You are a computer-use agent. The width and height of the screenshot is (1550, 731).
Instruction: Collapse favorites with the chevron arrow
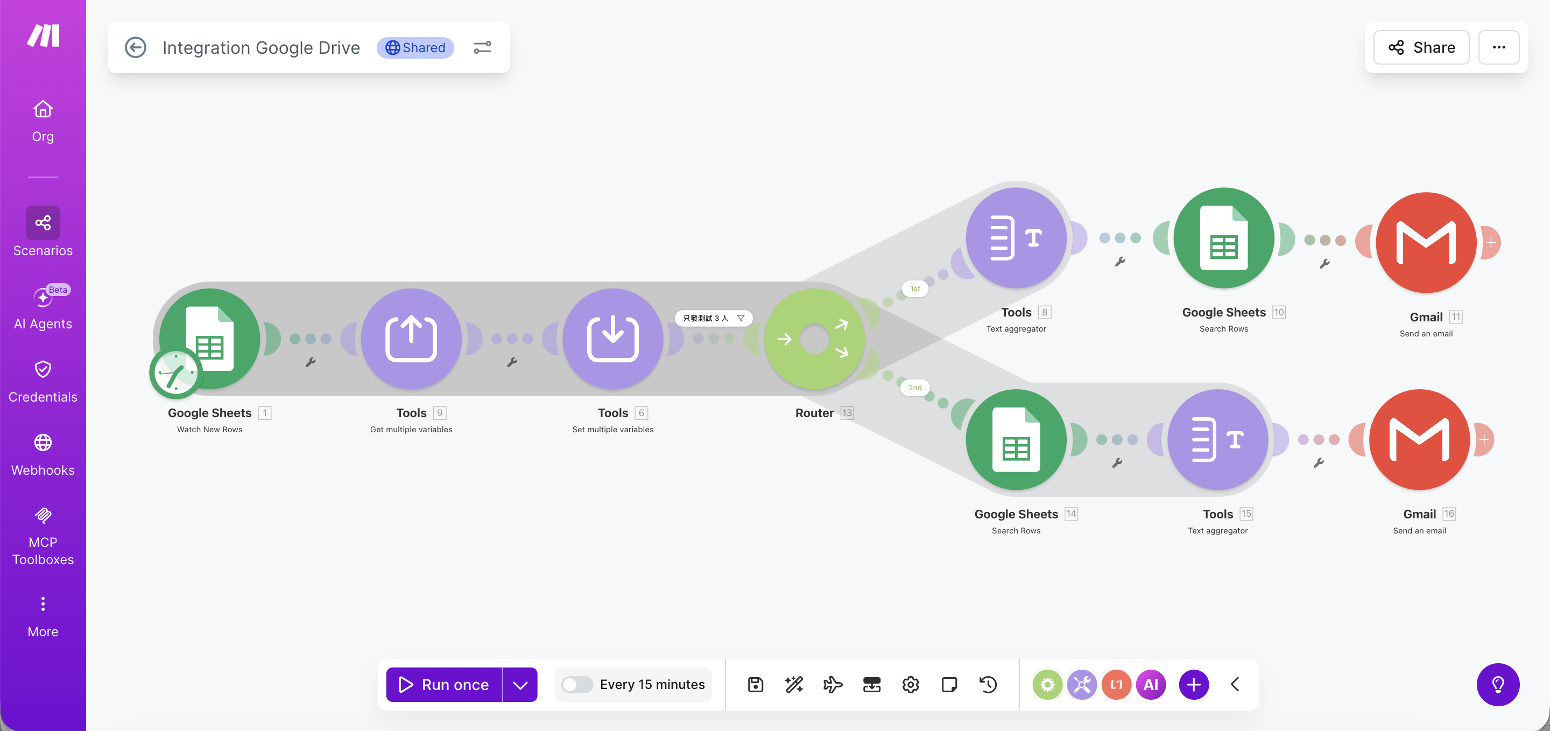tap(1235, 685)
